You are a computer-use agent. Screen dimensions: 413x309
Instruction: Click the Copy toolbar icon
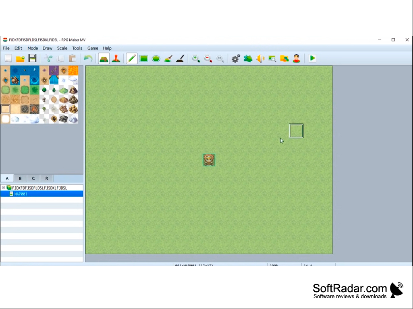point(60,58)
